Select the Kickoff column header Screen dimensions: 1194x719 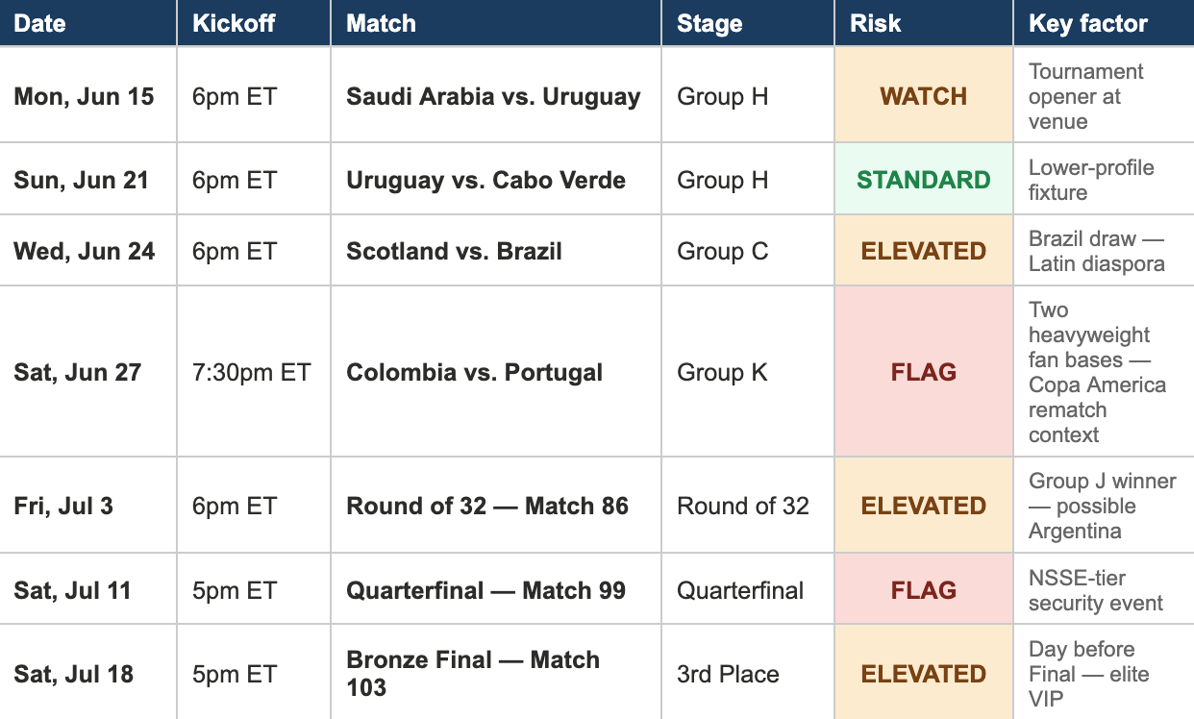pyautogui.click(x=254, y=23)
